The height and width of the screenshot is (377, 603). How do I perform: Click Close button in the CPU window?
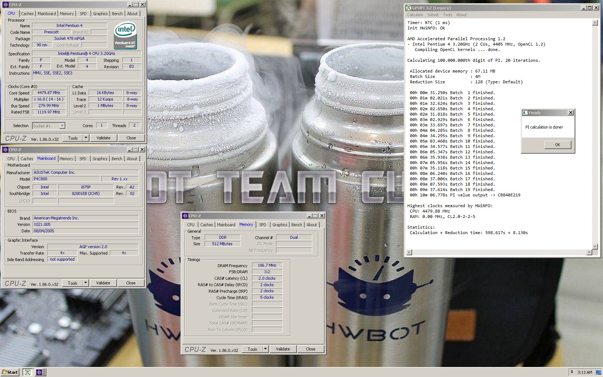point(131,138)
